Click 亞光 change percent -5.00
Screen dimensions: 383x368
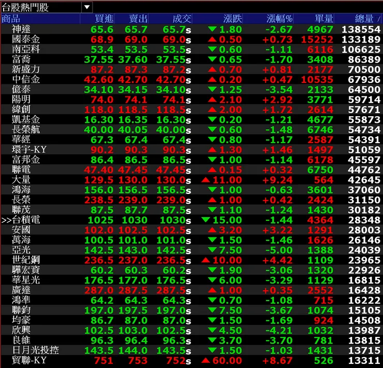pos(279,250)
